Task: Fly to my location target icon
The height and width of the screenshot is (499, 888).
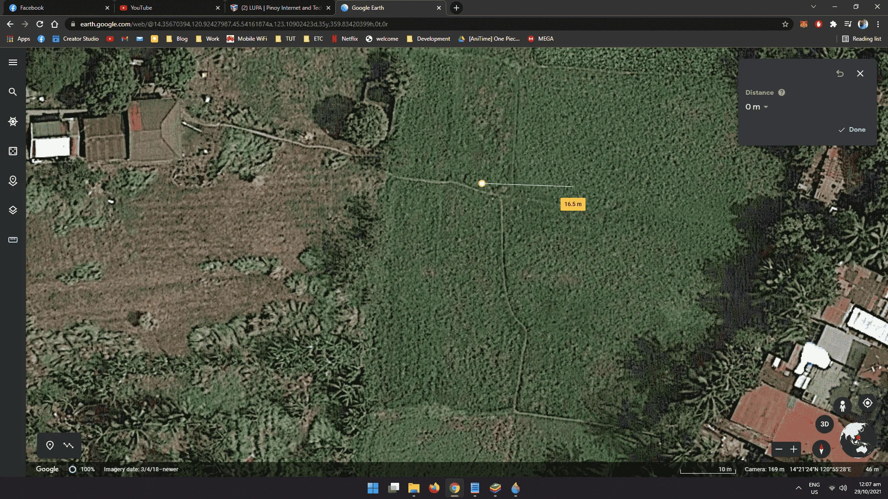Action: pos(868,403)
